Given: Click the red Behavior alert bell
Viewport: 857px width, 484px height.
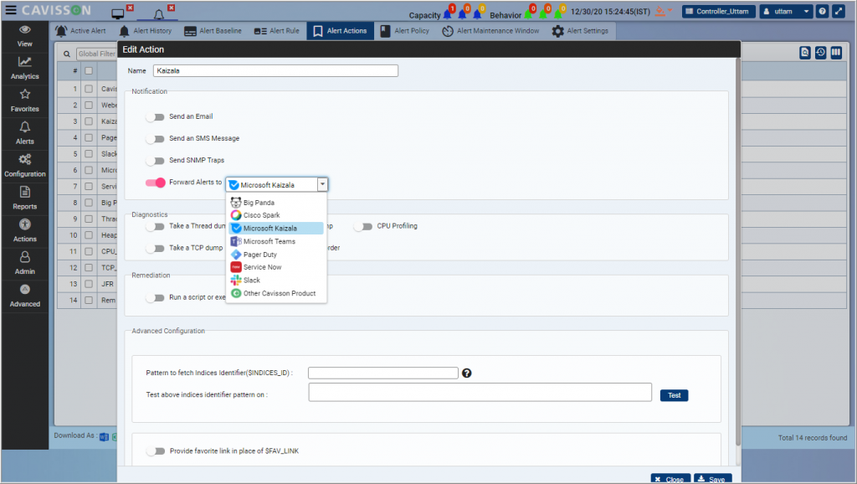Looking at the screenshot, I should point(529,13).
